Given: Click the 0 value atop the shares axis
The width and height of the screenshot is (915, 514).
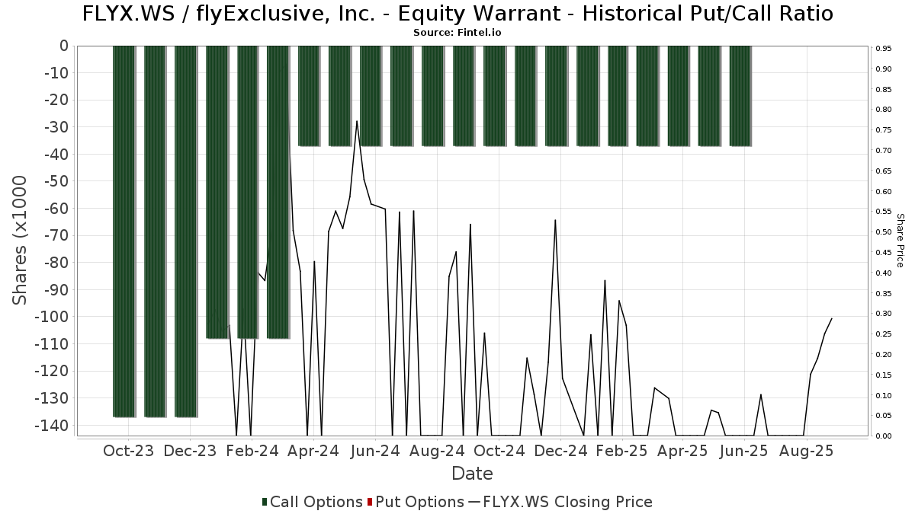Looking at the screenshot, I should [x=64, y=46].
